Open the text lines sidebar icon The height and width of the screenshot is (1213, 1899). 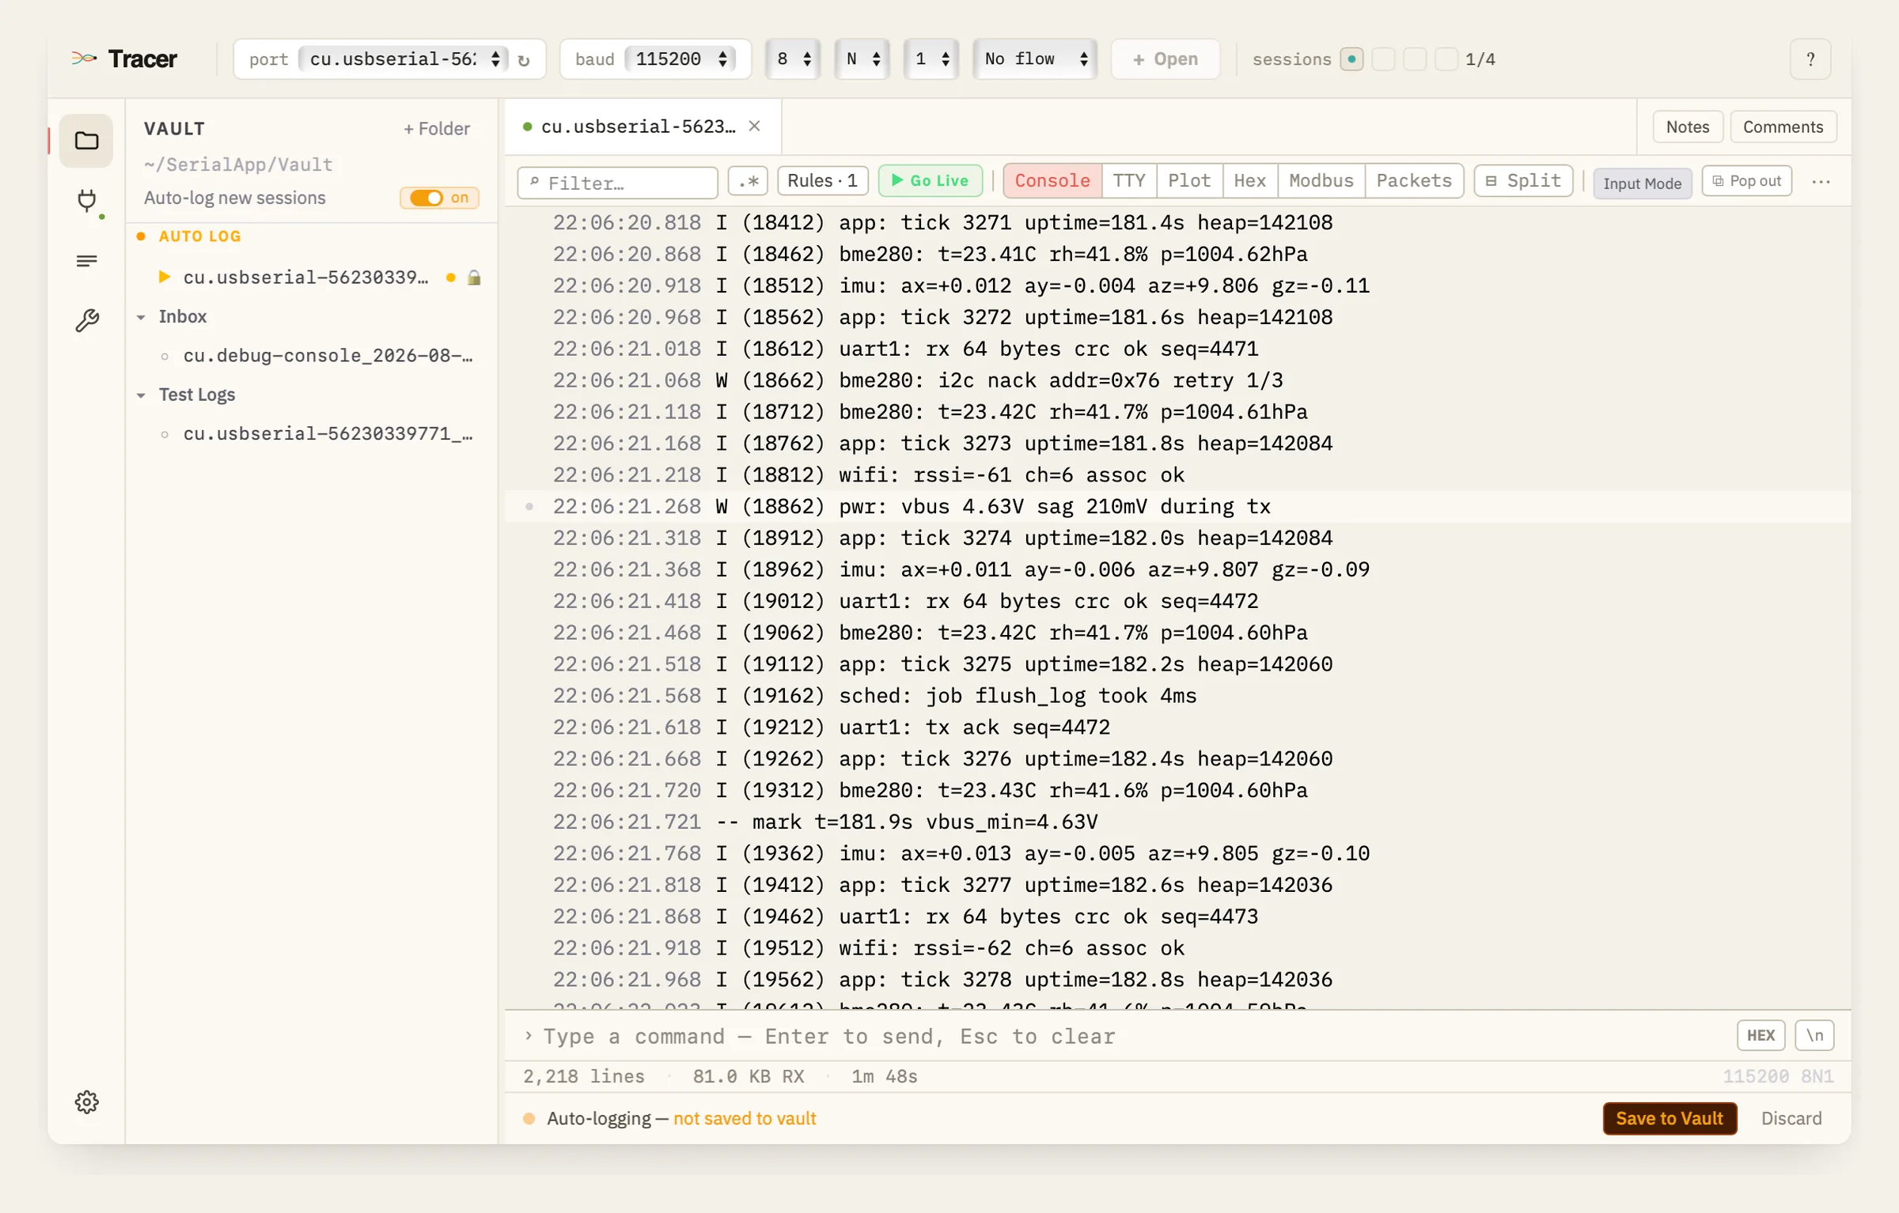87,261
